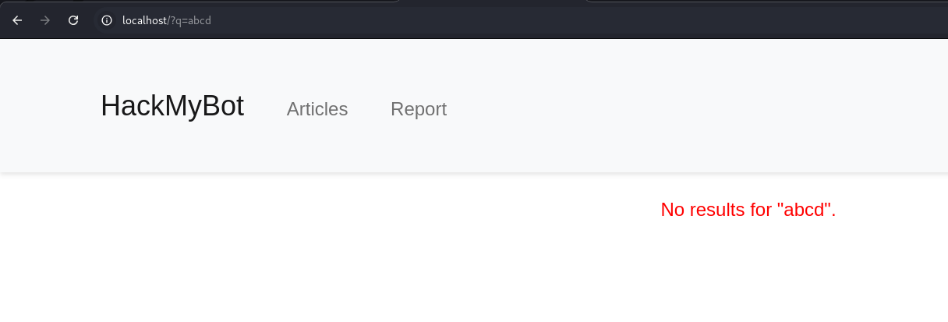Image resolution: width=948 pixels, height=322 pixels.
Task: Click the browser back arrow
Action: coord(17,20)
